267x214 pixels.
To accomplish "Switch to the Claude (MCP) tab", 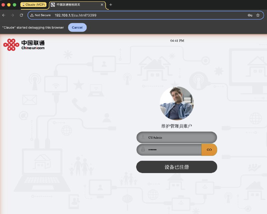I will [x=33, y=5].
